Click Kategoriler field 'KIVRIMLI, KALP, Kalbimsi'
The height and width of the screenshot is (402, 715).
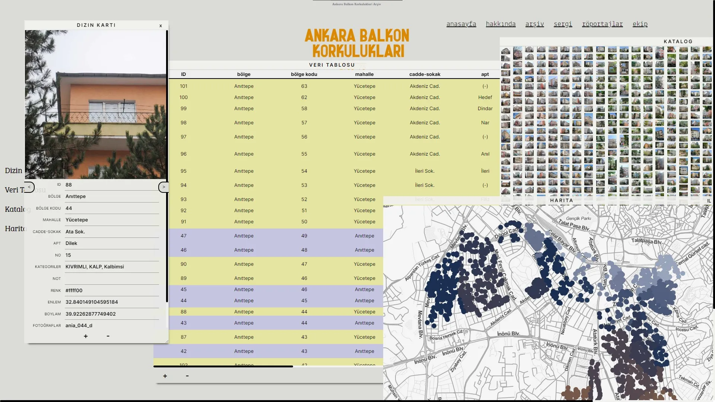coord(112,267)
